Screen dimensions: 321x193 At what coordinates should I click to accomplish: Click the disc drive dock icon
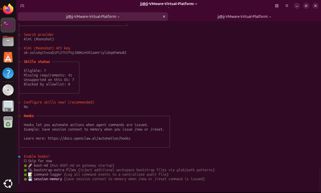click(x=8, y=90)
